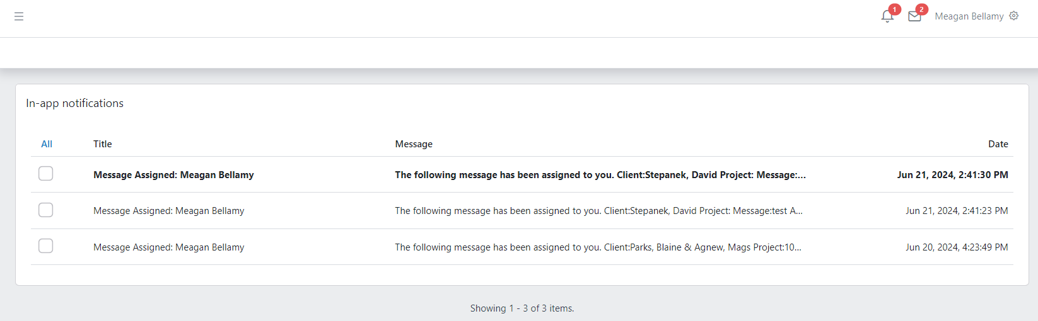
Task: Open the Message Assigned title dated 2:41:23 PM
Action: coord(168,211)
